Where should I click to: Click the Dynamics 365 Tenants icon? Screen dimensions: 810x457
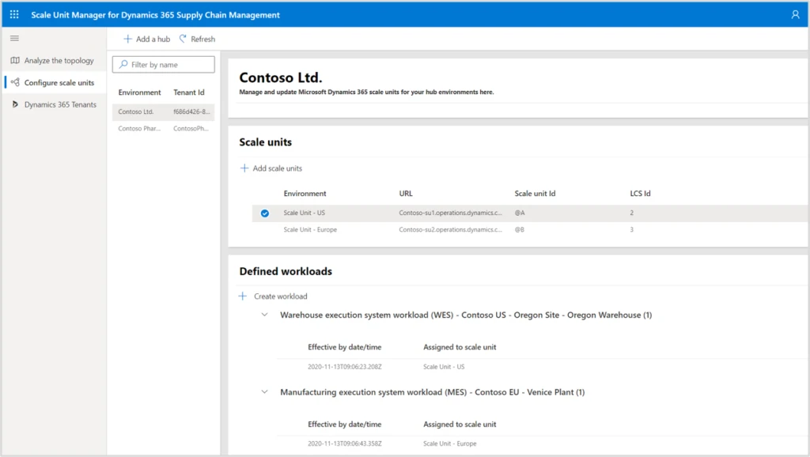(15, 104)
